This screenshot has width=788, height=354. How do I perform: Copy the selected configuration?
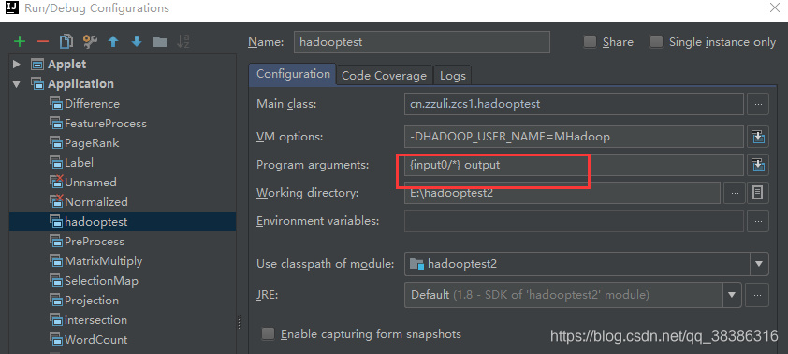(66, 42)
